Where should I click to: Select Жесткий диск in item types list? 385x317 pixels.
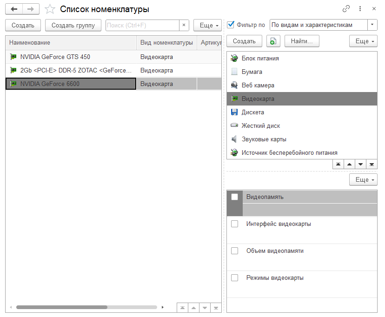pos(260,126)
